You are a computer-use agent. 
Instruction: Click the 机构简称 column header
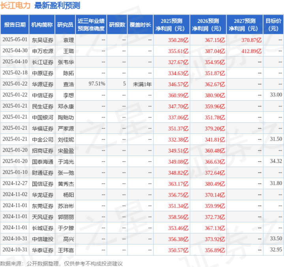[x=42, y=24]
